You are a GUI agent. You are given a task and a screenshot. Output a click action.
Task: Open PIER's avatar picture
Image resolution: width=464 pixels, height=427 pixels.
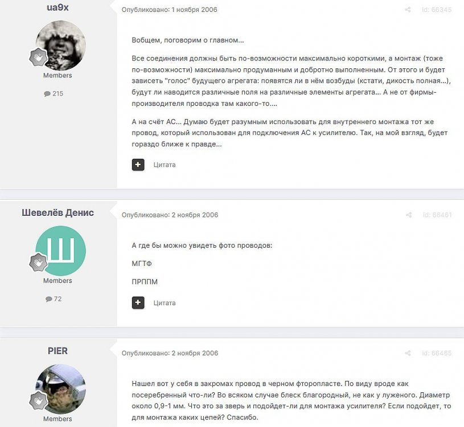(61, 389)
